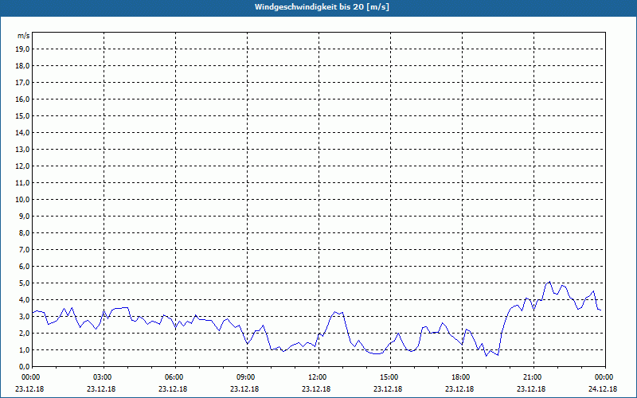Click the 18:00 time label
This screenshot has height=398, width=637.
click(462, 377)
